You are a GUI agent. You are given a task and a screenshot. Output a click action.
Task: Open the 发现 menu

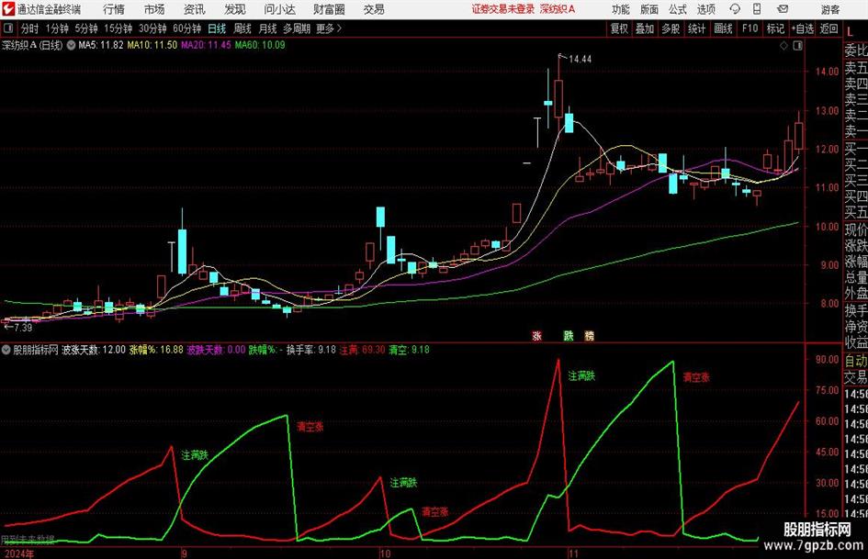(x=235, y=9)
